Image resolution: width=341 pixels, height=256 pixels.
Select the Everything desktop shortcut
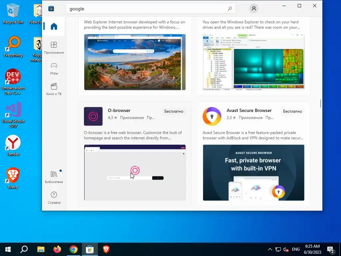click(x=13, y=47)
